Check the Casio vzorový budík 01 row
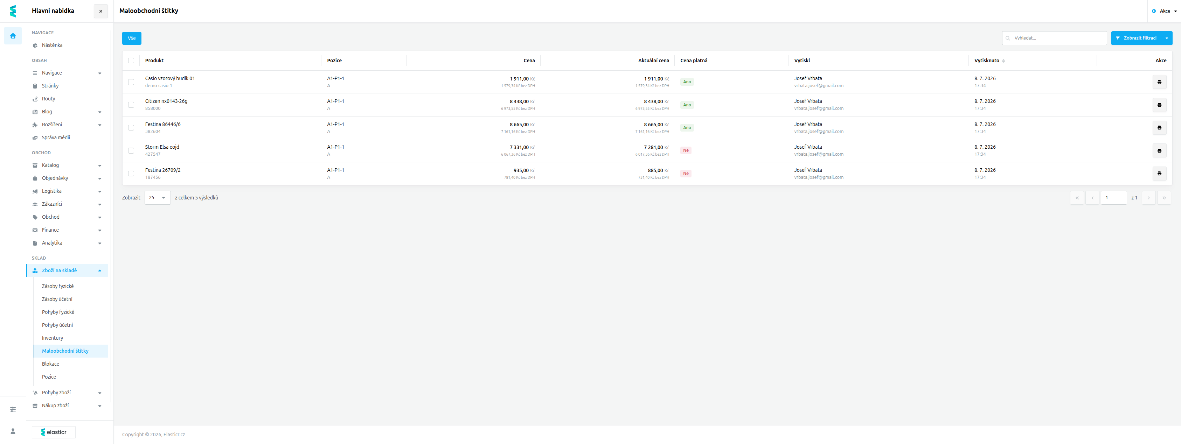1181x444 pixels. [x=131, y=82]
